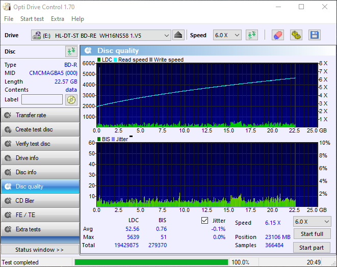Expand the Drive selection dropdown
The width and height of the screenshot is (337, 267).
166,35
